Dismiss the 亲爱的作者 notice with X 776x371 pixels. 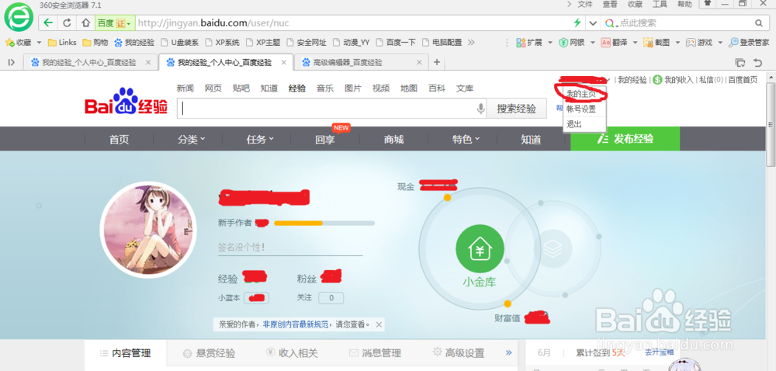[x=379, y=325]
